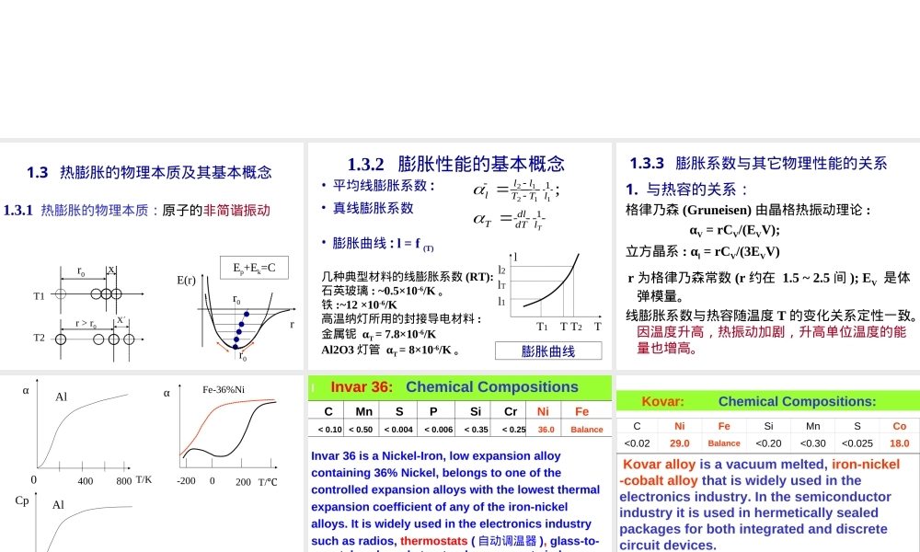Click the 36.0 value in the Invar 36 table

pos(546,430)
